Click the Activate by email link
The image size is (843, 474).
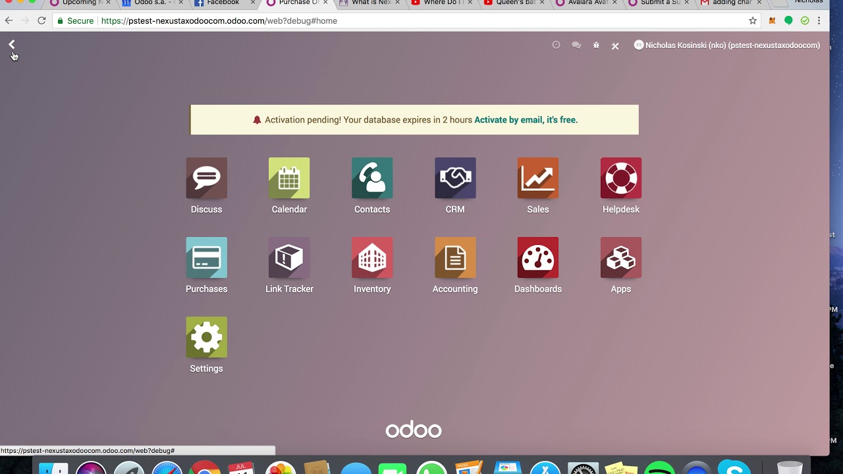click(x=526, y=120)
